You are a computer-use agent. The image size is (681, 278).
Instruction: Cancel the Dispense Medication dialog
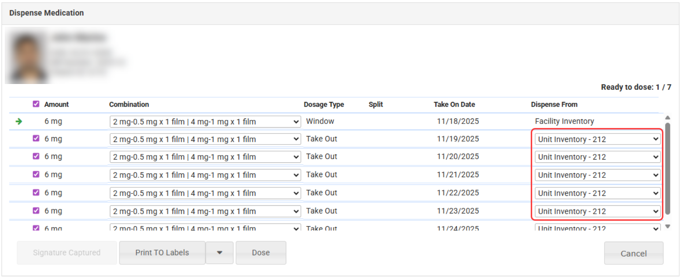633,253
